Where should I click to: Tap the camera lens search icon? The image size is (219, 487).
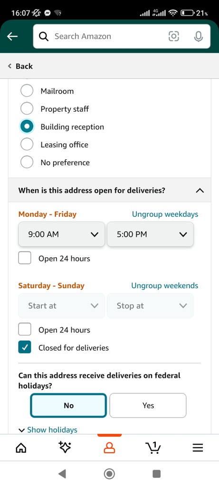tap(173, 36)
